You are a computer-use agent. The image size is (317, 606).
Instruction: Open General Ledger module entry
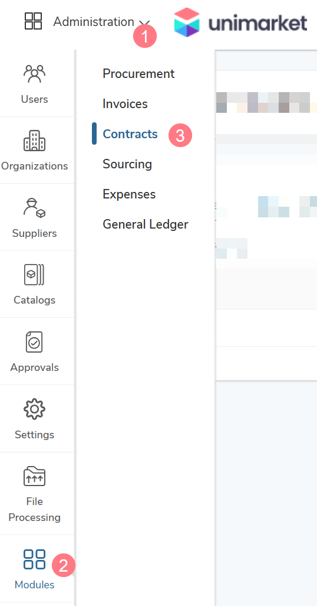(x=146, y=224)
